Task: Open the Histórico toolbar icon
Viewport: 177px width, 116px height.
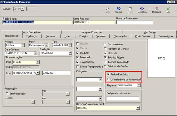Action: tap(156, 8)
